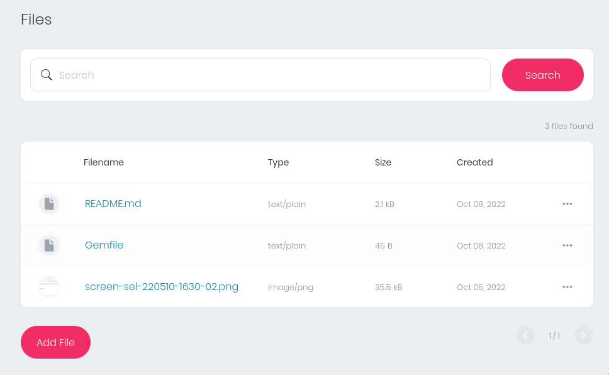The width and height of the screenshot is (609, 375).
Task: Click the 45 B size value
Action: click(x=384, y=245)
